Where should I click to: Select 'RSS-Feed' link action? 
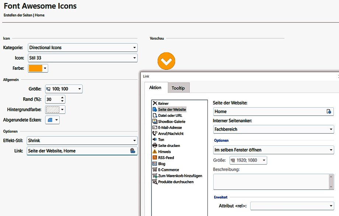pos(165,158)
